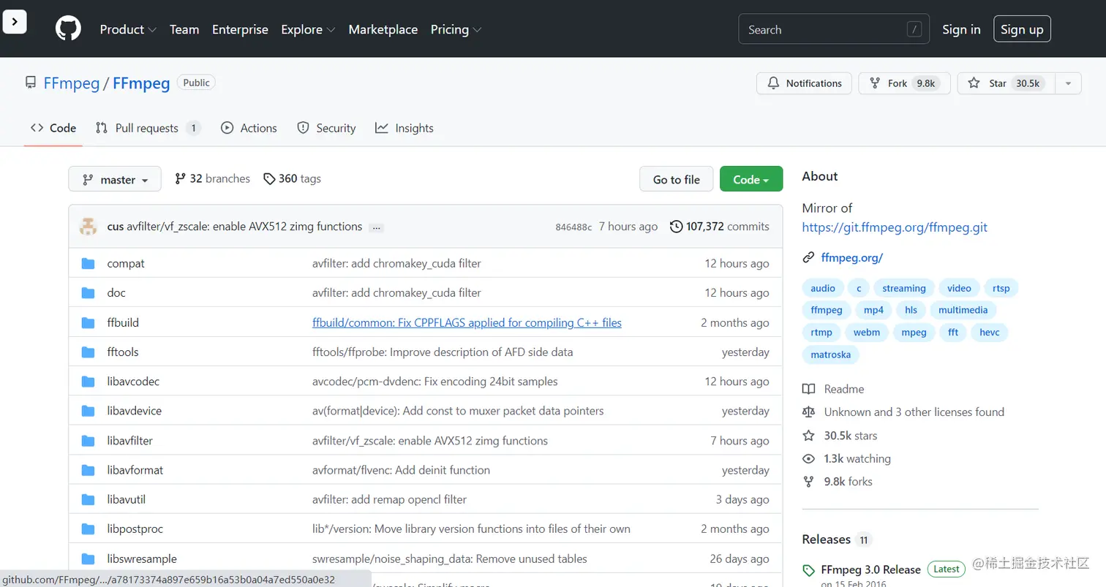The width and height of the screenshot is (1106, 587).
Task: Click the Go to file button
Action: tap(676, 180)
